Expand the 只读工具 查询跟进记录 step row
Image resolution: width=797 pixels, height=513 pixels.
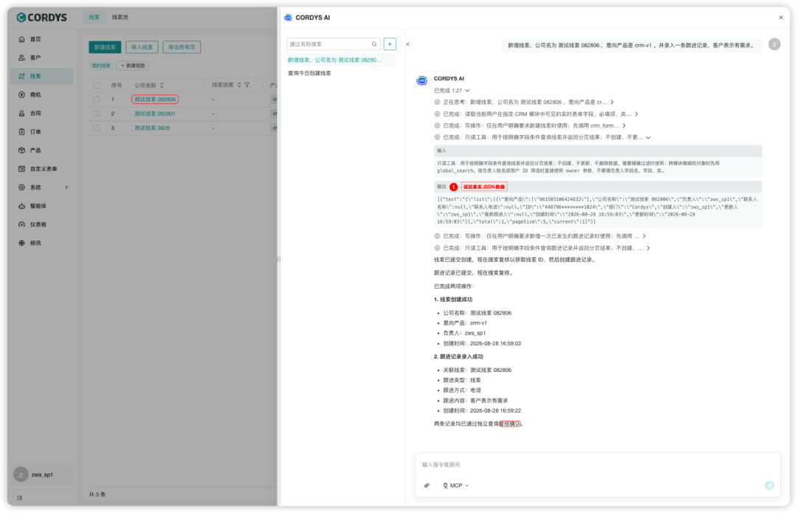click(648, 248)
